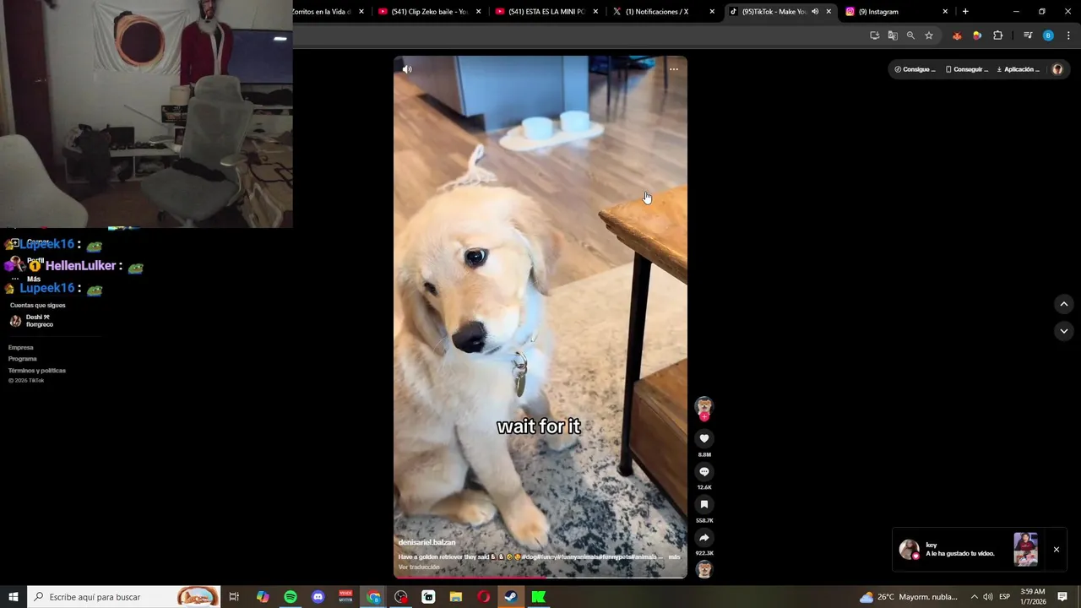
Task: Open the Extensions puzzle icon
Action: [x=997, y=35]
